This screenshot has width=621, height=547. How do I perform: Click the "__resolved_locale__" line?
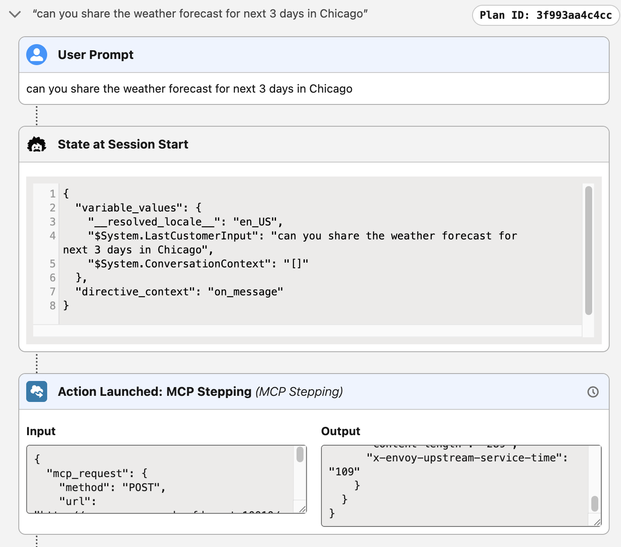(x=186, y=222)
